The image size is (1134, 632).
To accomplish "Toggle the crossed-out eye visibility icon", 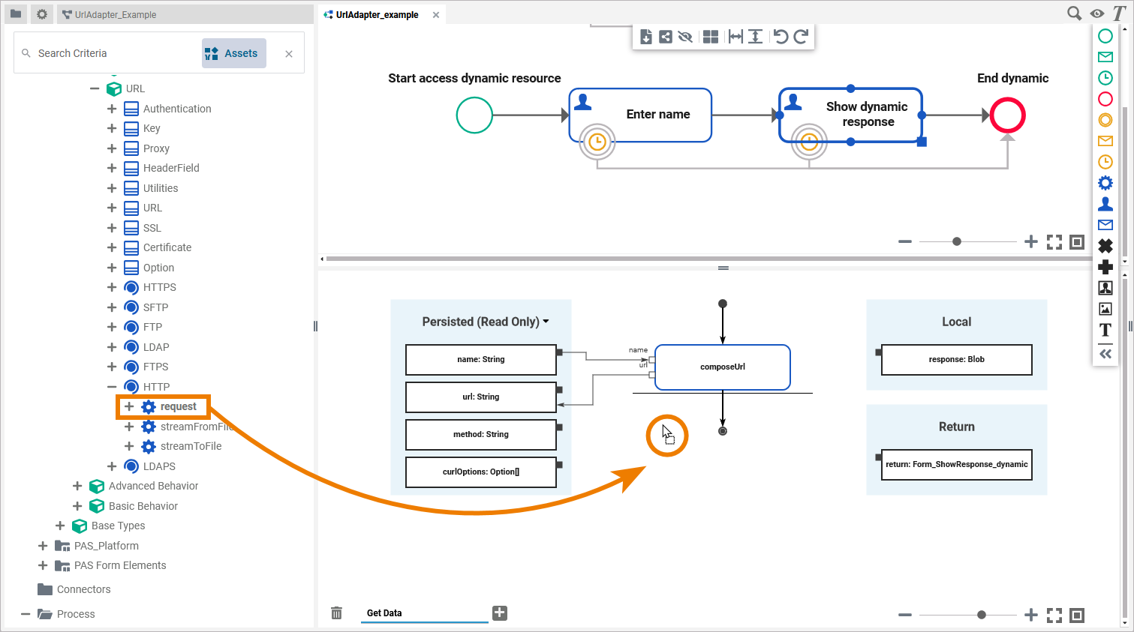I will [x=685, y=37].
